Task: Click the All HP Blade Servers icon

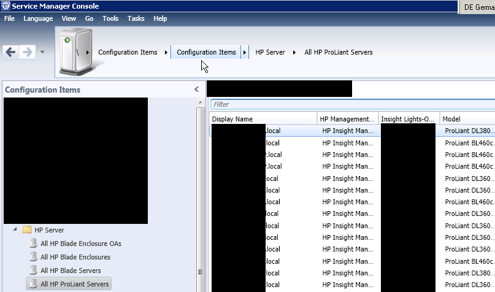Action: (34, 271)
